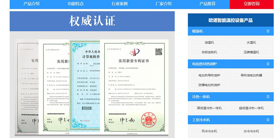Open the 水温机 product link
The image size is (279, 138).
[x=251, y=43]
